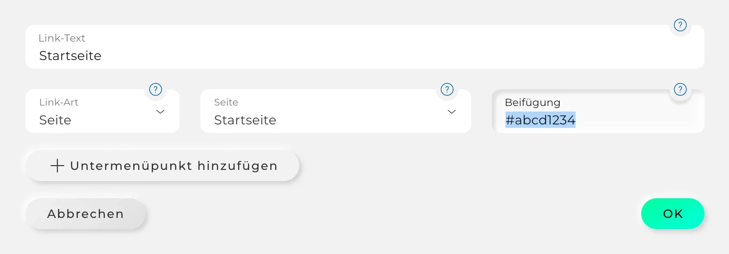729x254 pixels.
Task: Expand the Seite dropdown chevron
Action: [452, 112]
